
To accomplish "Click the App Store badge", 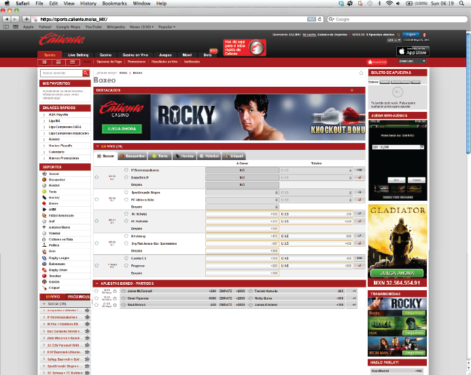I will (x=413, y=52).
